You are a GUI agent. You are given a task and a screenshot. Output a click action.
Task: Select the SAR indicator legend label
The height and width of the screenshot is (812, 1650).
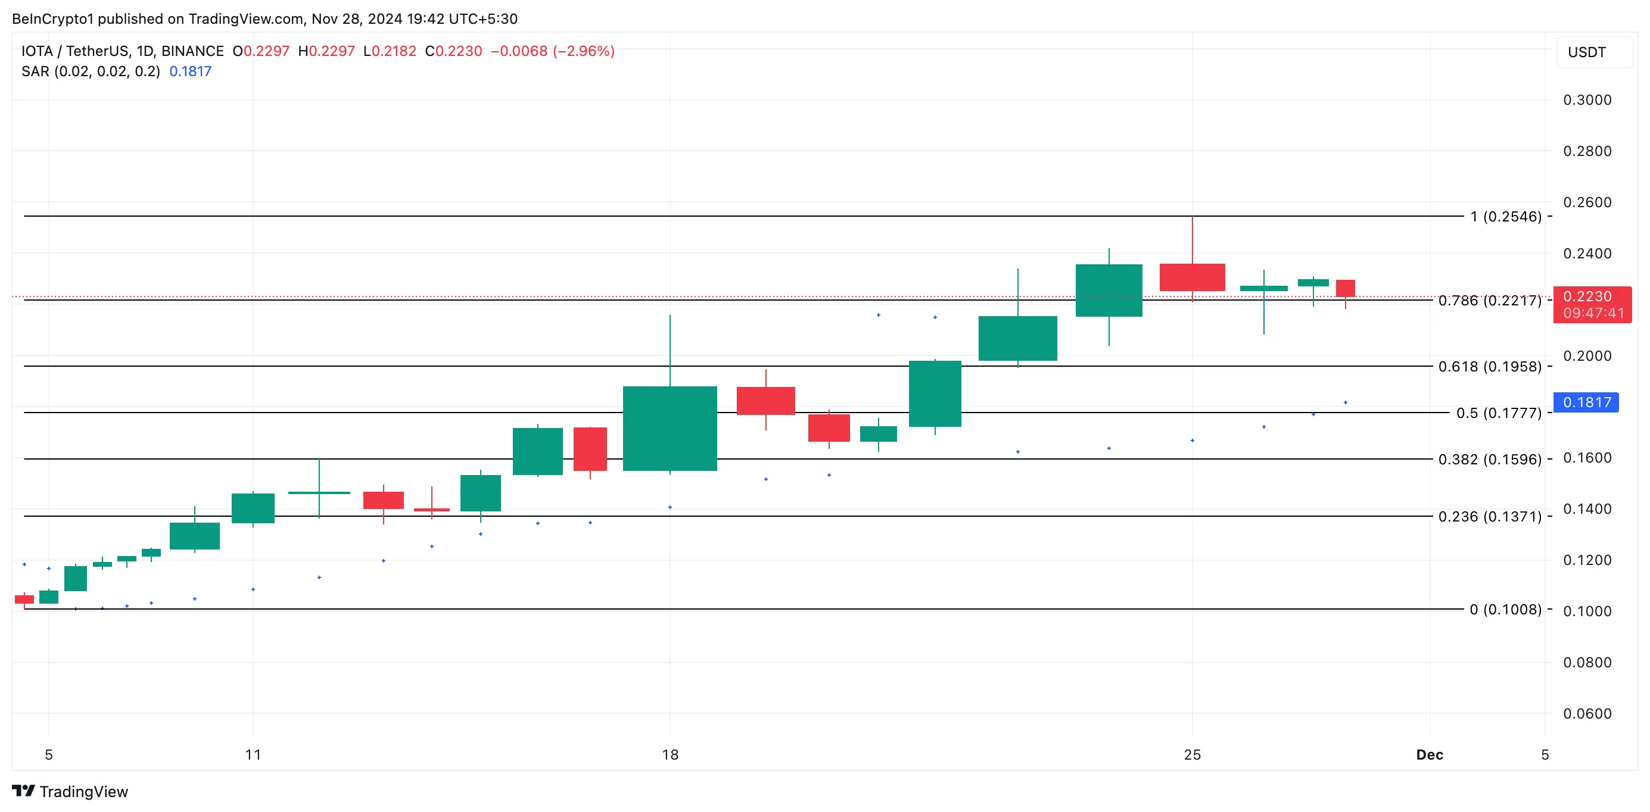tap(91, 71)
